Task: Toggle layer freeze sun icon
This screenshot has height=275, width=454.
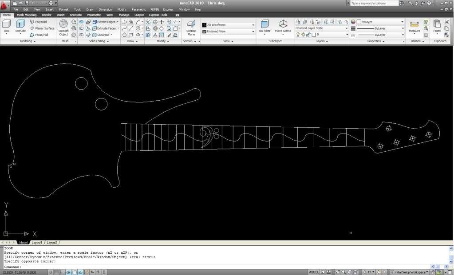Action: tap(303, 35)
